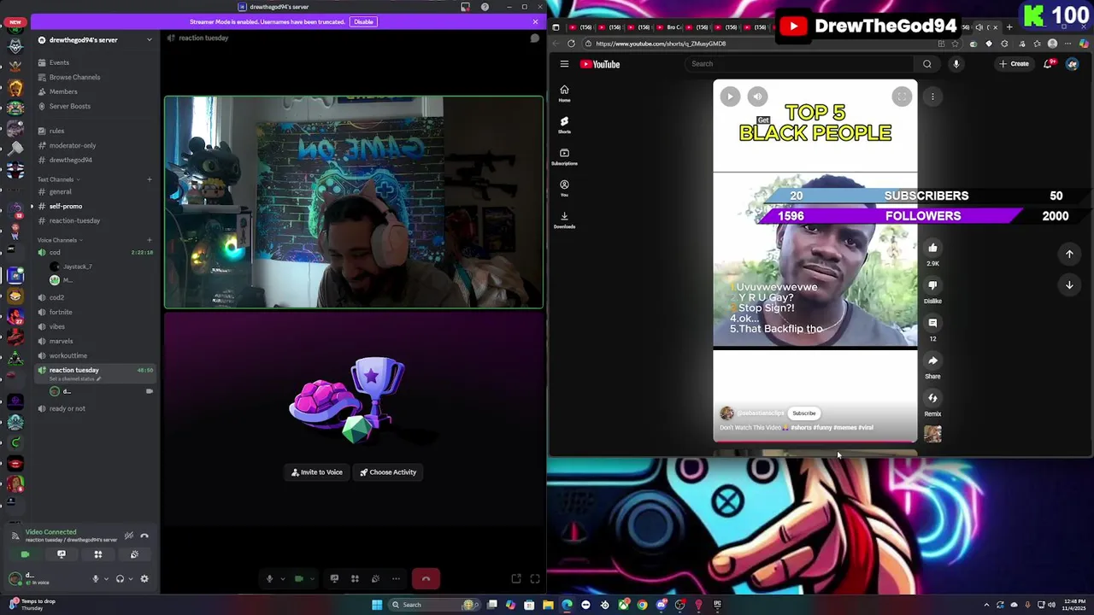Click Invite to Voice button
This screenshot has width=1094, height=615.
(317, 472)
